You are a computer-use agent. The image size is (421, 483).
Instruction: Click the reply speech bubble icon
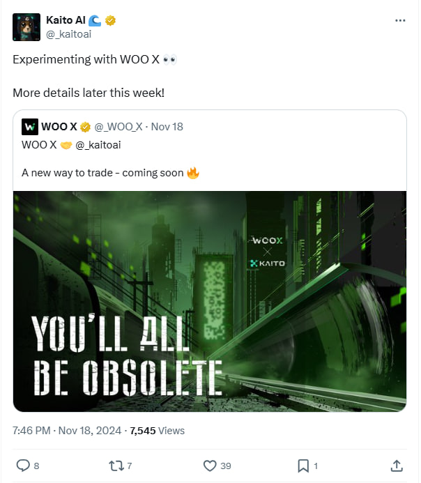(x=23, y=466)
